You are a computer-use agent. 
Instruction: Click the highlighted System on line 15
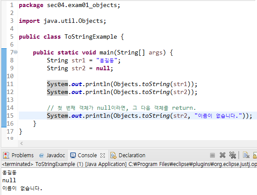(x=57, y=116)
